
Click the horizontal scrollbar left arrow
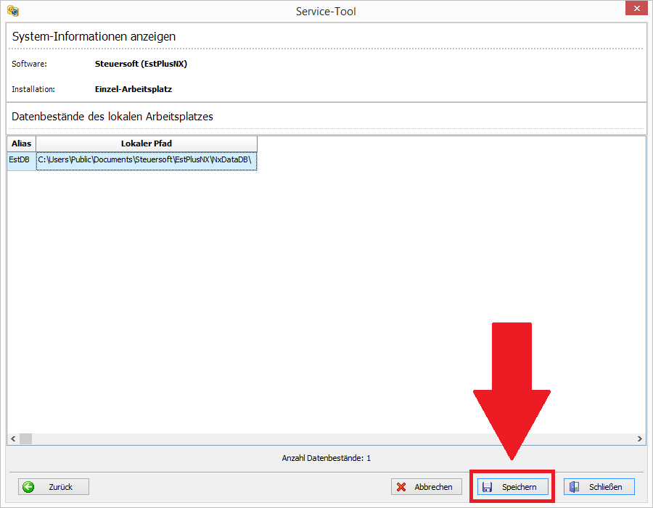pos(13,438)
